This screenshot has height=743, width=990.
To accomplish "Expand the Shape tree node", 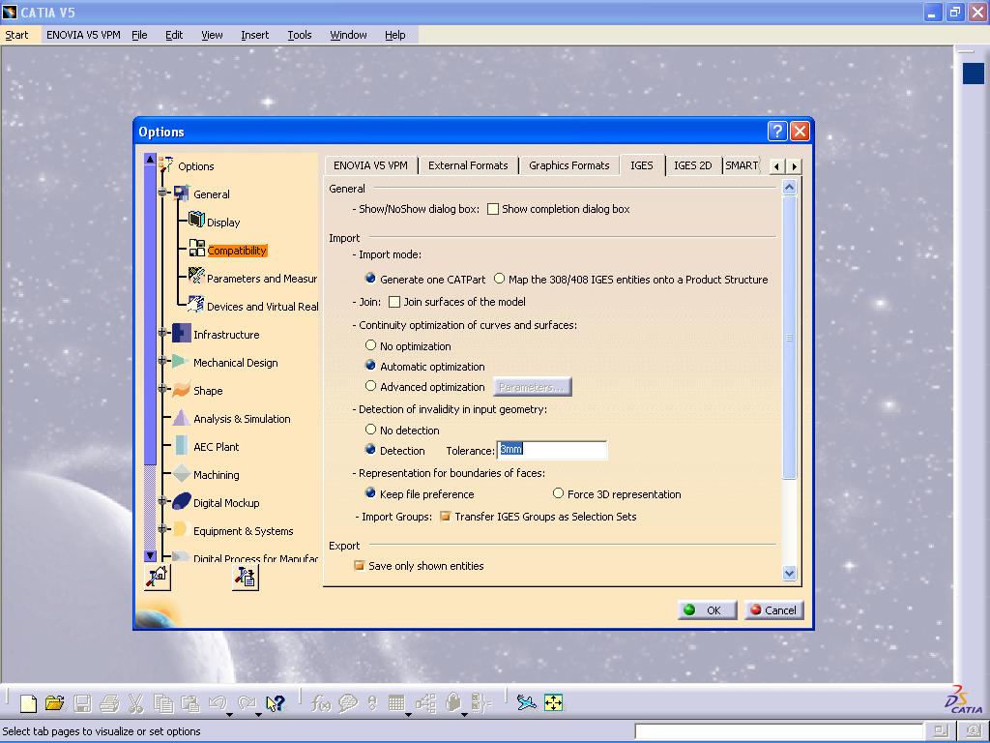I will click(162, 388).
